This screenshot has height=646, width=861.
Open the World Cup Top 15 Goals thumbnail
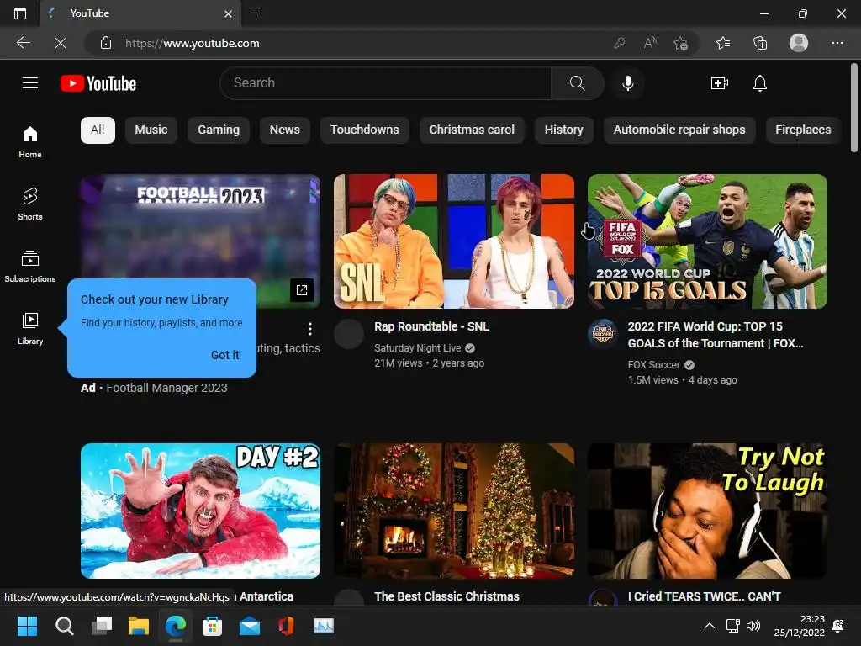coord(707,241)
